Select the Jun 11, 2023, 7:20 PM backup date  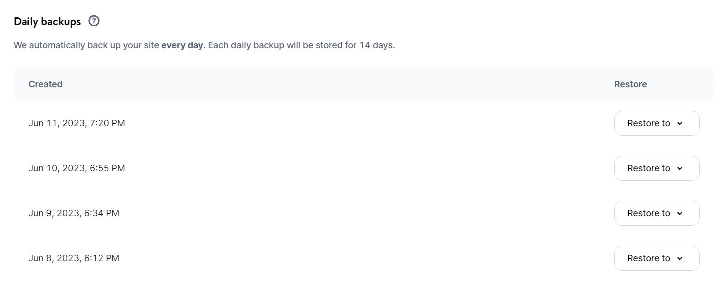coord(77,123)
